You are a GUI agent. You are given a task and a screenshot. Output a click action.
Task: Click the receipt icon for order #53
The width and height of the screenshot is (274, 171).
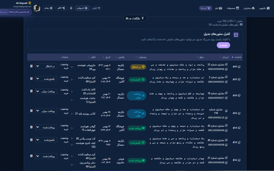pyautogui.click(x=31, y=140)
